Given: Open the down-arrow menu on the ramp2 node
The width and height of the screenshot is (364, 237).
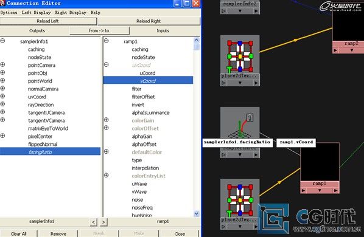Looking at the screenshot, I should pyautogui.click(x=352, y=50).
